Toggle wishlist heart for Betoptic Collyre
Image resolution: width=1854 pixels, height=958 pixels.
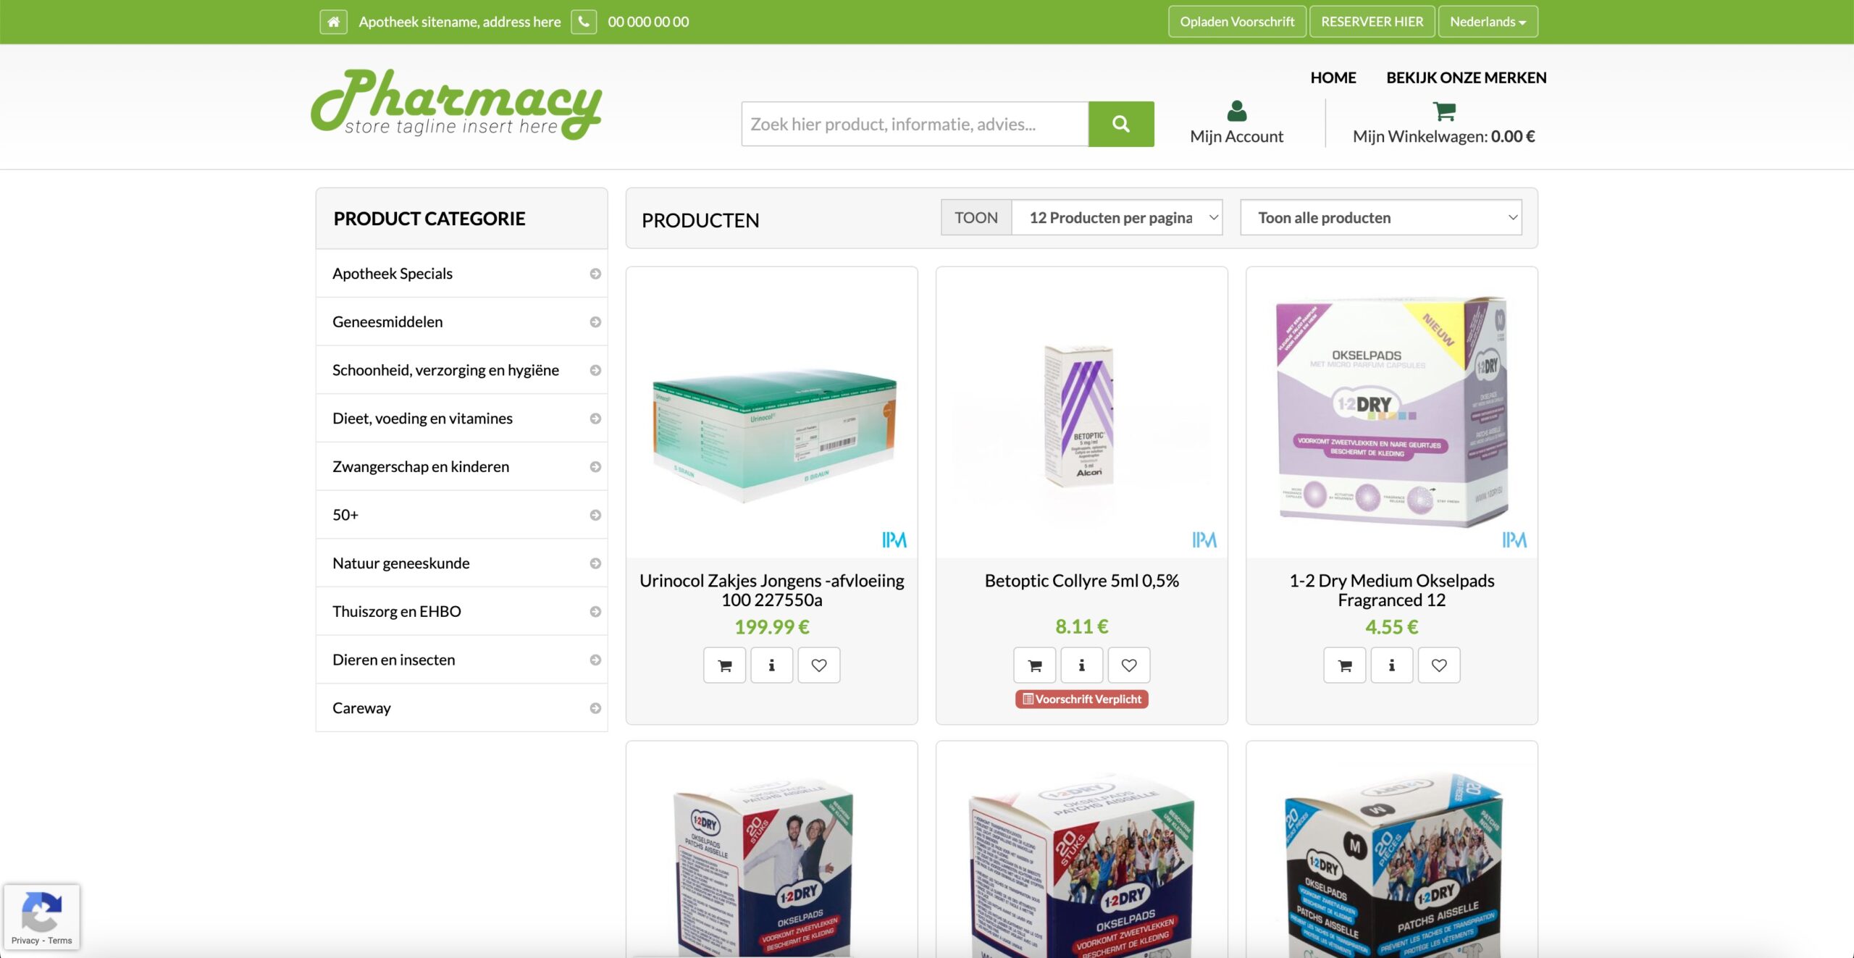coord(1129,665)
